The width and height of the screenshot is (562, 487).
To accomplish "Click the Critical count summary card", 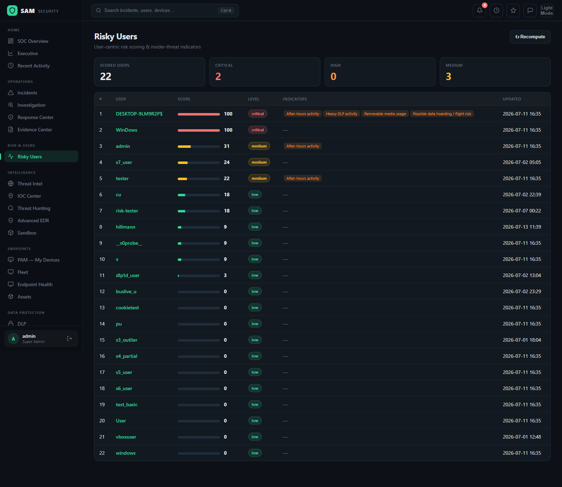I will (265, 72).
